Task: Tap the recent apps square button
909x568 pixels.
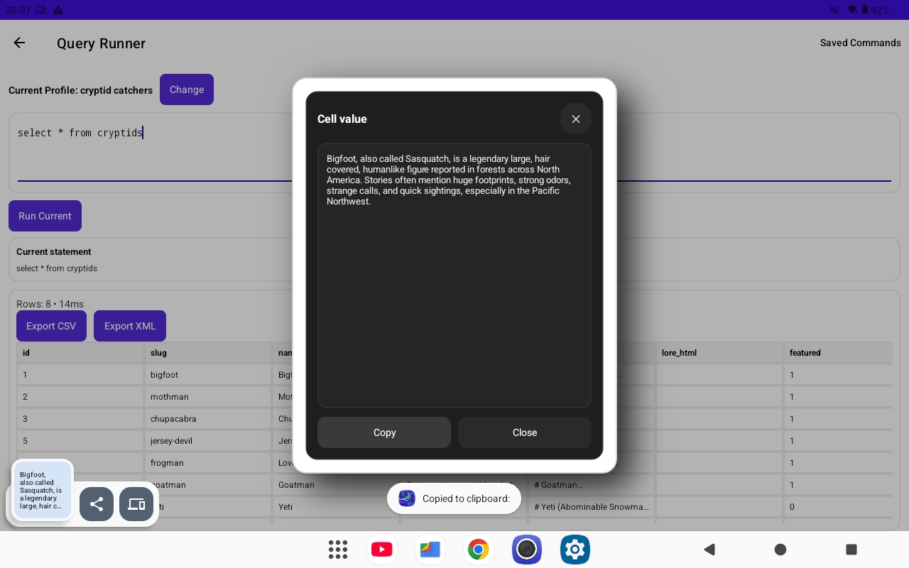Action: click(851, 550)
